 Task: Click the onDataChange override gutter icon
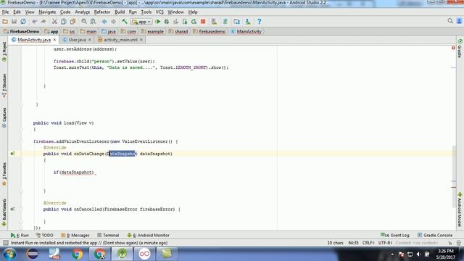coord(12,154)
